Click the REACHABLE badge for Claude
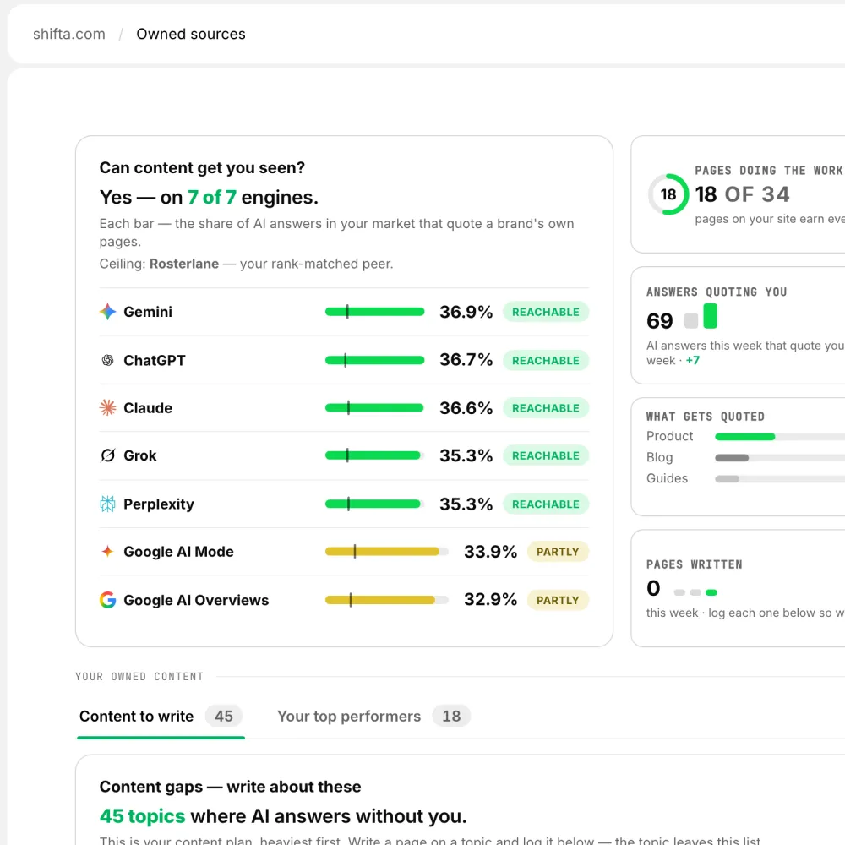Image resolution: width=845 pixels, height=845 pixels. 546,408
